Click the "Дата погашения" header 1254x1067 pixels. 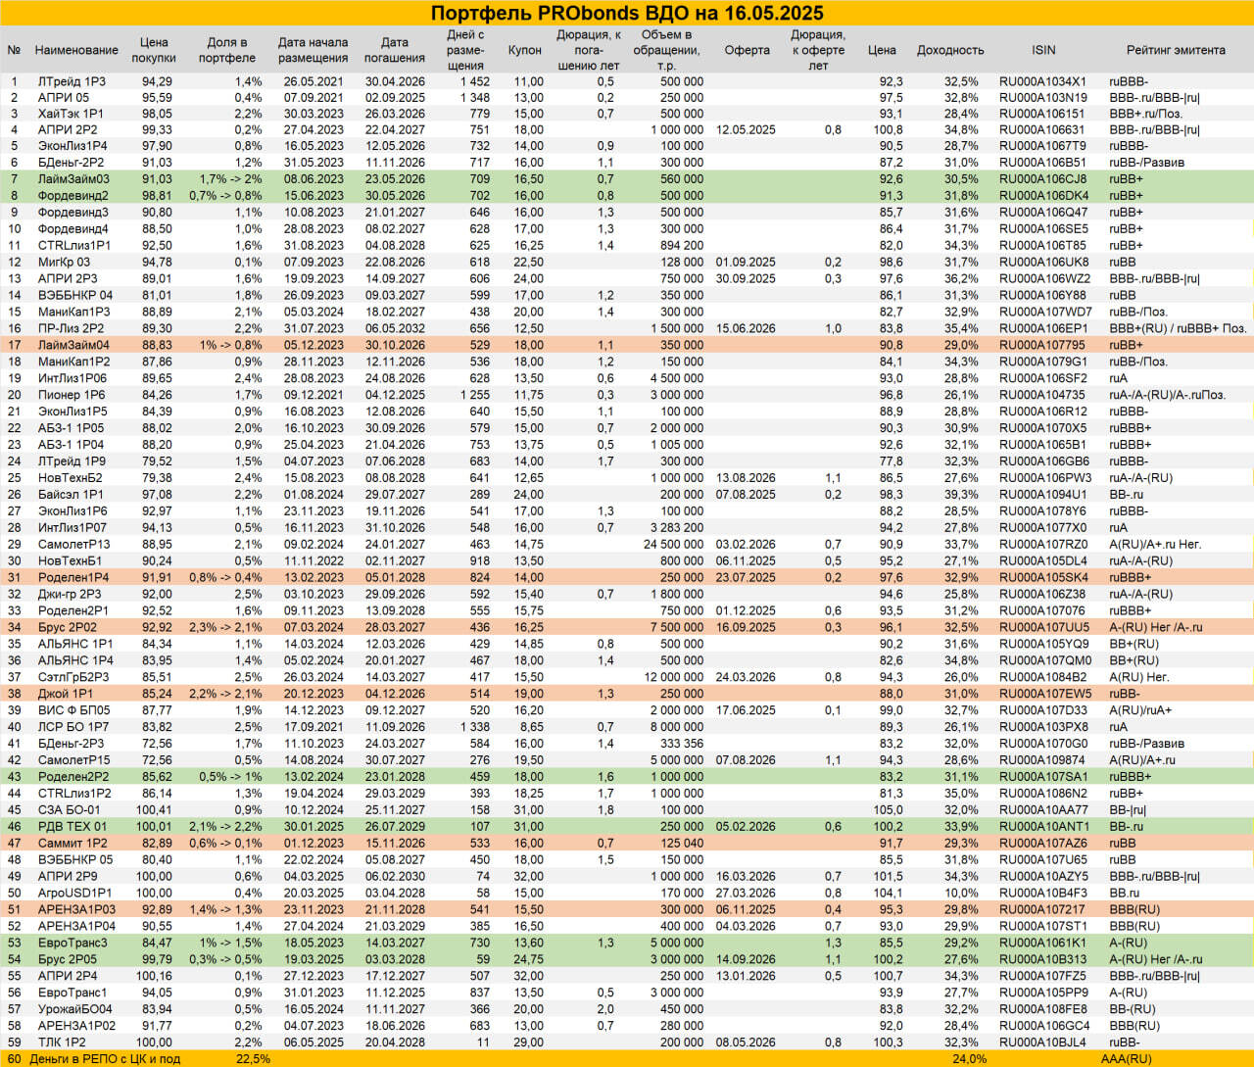(x=395, y=50)
